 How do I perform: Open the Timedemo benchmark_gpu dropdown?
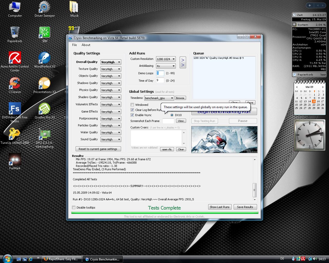[159, 98]
